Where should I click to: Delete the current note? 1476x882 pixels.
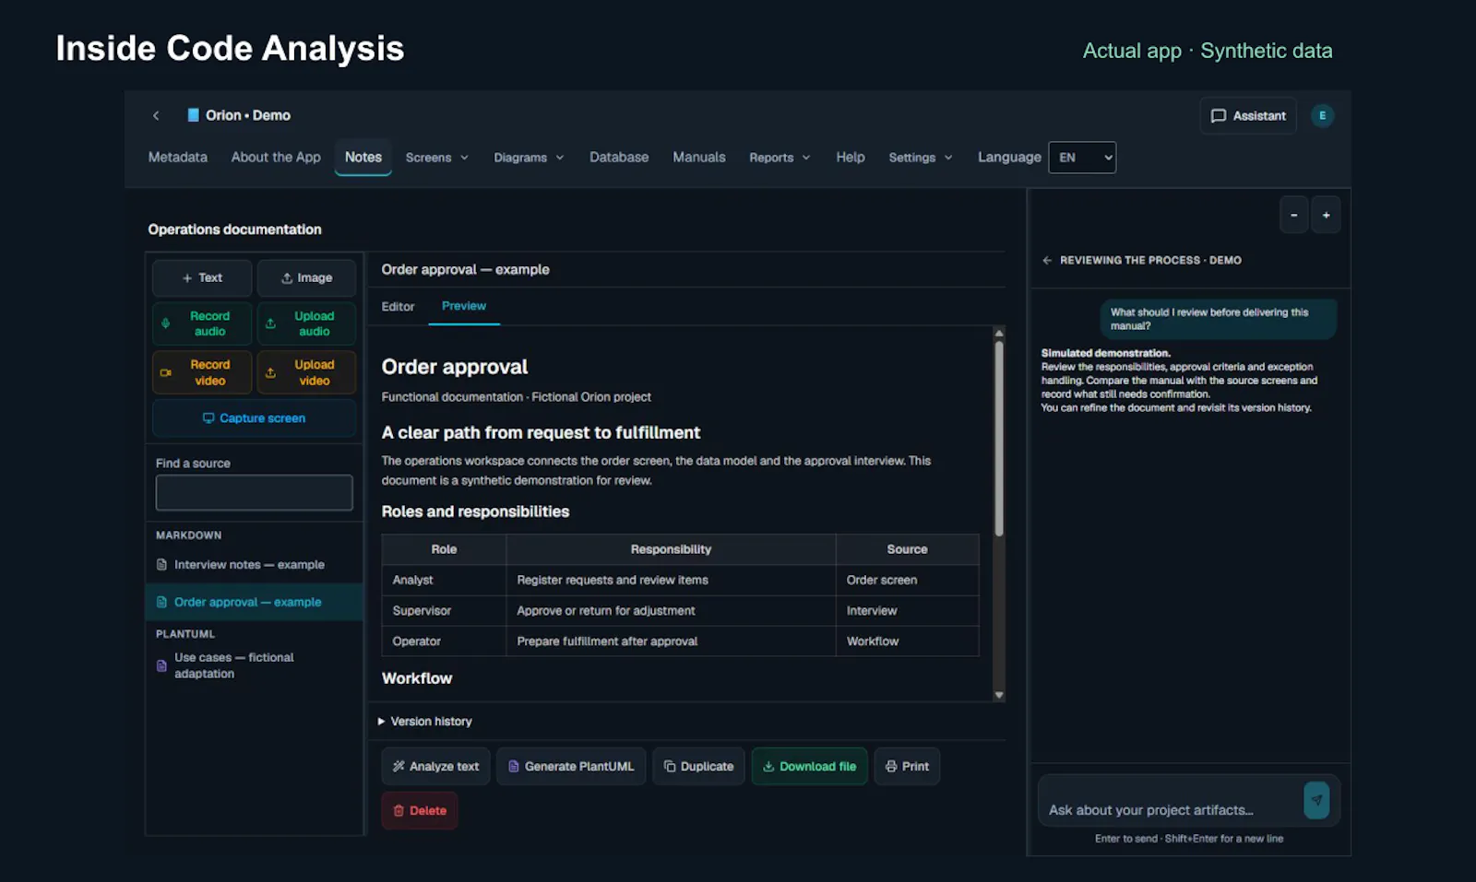click(420, 810)
